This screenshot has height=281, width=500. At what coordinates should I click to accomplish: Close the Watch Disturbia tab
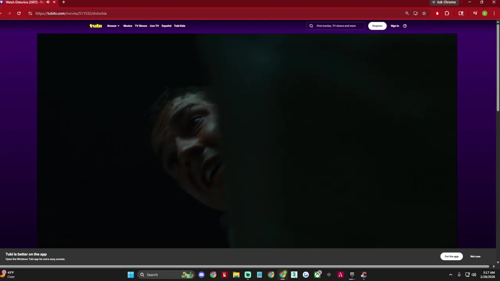[x=54, y=2]
